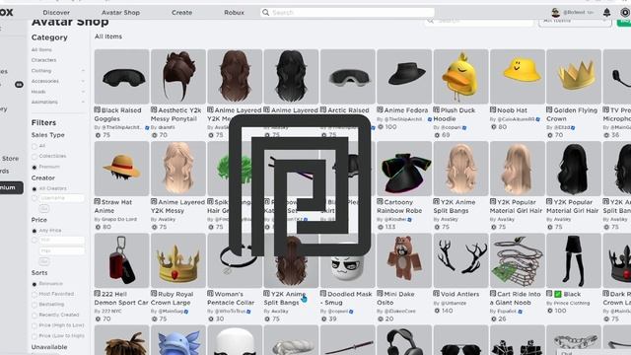The height and width of the screenshot is (355, 631).
Task: Select the All Creators radio button
Action: 35,188
